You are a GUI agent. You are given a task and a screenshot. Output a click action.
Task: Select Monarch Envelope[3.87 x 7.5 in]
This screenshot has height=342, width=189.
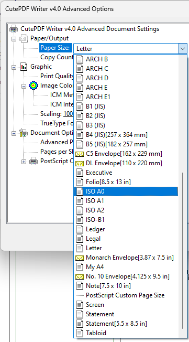coord(126,258)
